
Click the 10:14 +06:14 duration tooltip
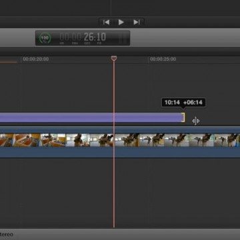[x=183, y=103]
